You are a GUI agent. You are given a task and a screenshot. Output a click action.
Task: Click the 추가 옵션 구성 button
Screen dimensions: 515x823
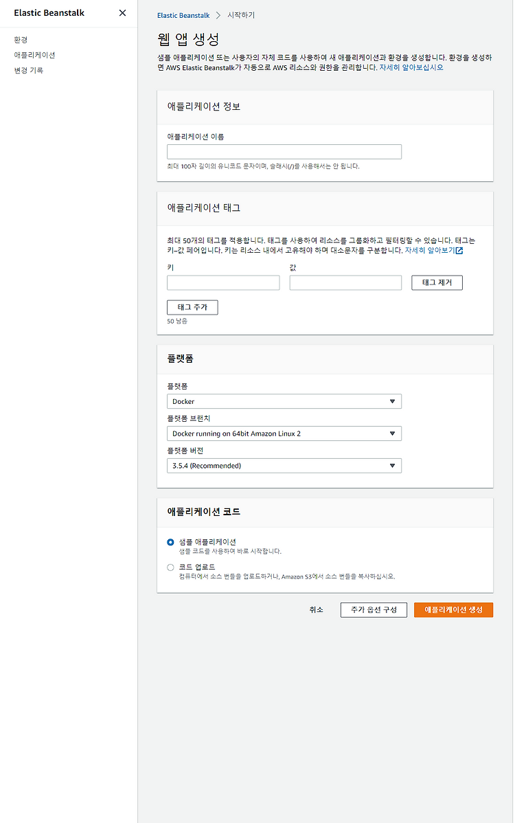click(x=374, y=610)
